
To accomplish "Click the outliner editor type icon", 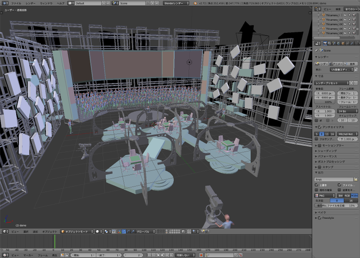I will click(318, 9).
